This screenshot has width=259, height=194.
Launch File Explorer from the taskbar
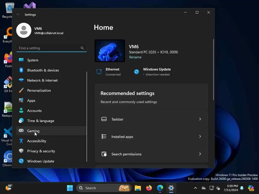click(138, 188)
